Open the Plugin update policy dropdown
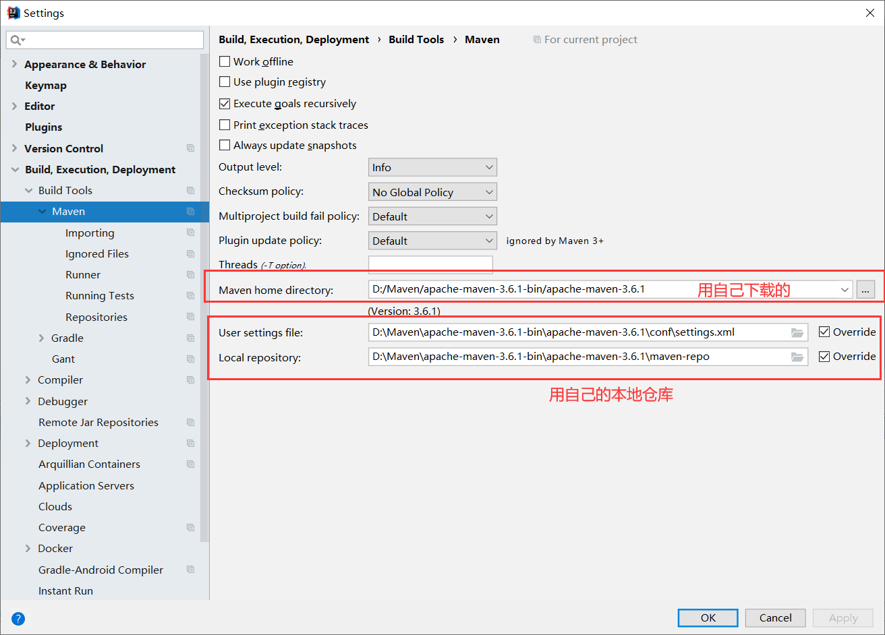885x635 pixels. [x=432, y=241]
